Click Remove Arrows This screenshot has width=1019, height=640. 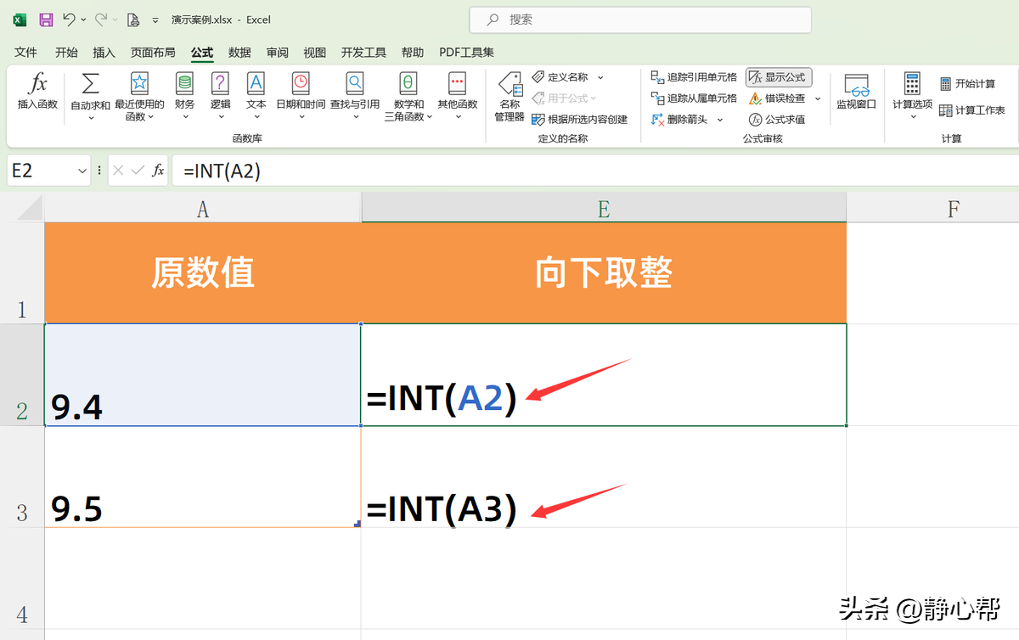679,120
